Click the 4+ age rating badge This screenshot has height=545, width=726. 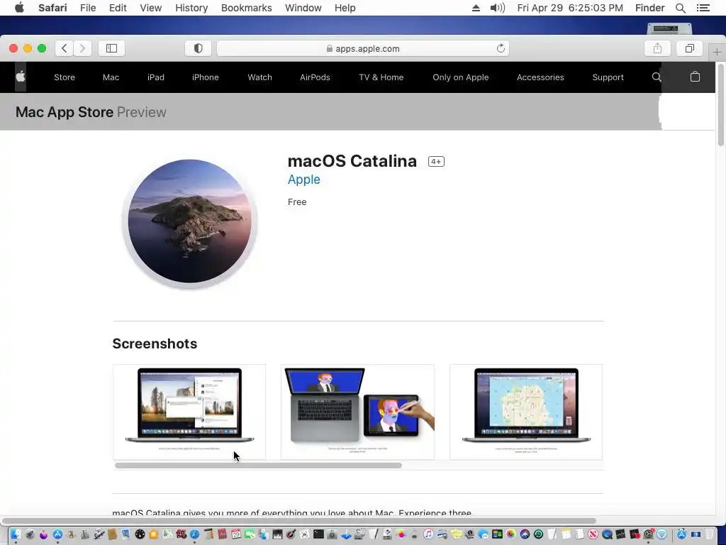pyautogui.click(x=436, y=161)
